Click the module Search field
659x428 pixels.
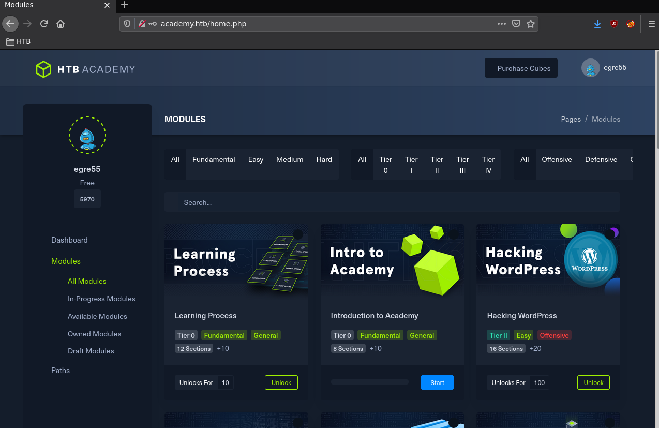pyautogui.click(x=392, y=202)
